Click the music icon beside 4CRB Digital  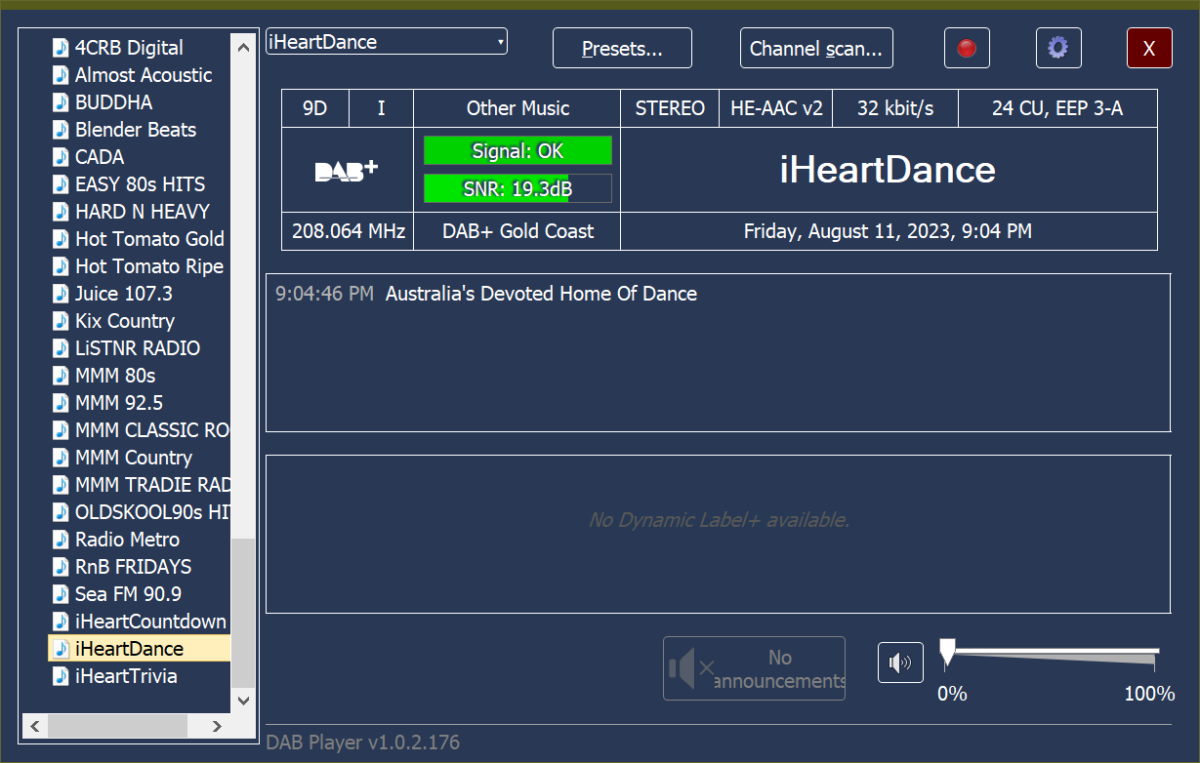click(62, 47)
